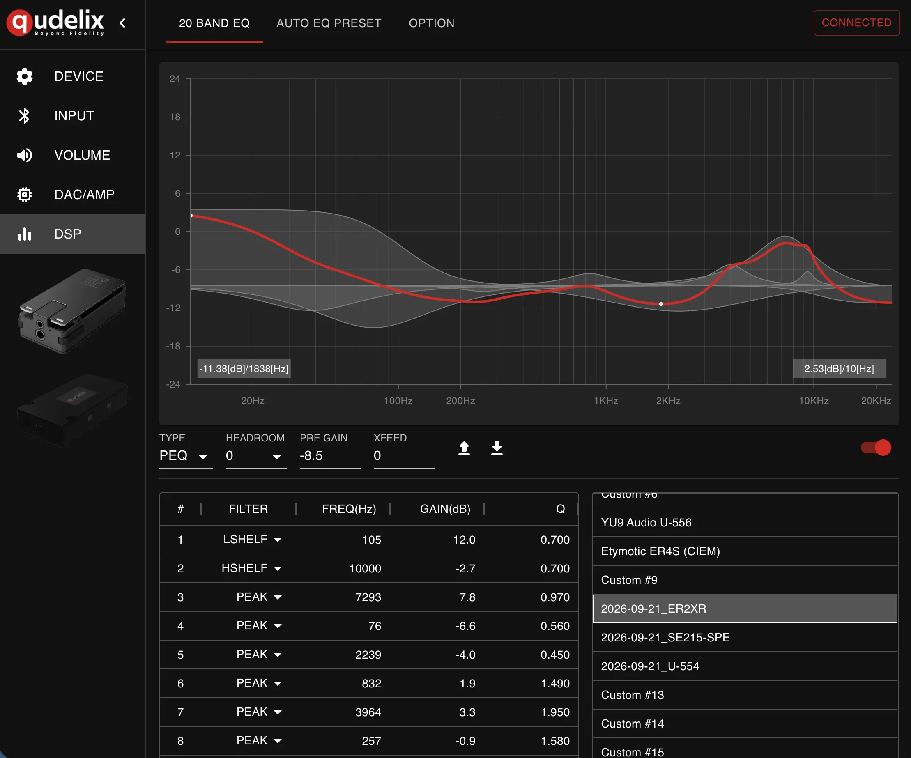Click the upload EQ preset icon
Screen dimensions: 911x758
coord(464,448)
